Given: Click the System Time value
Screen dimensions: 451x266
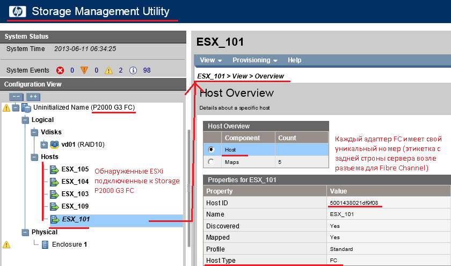Looking at the screenshot, I should click(85, 49).
